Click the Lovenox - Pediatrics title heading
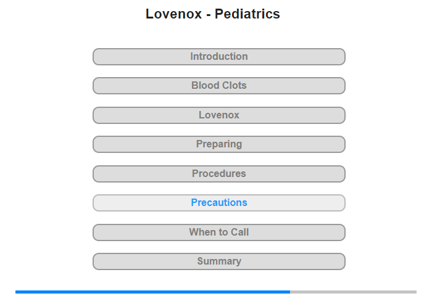Image resolution: width=432 pixels, height=296 pixels. click(x=213, y=14)
